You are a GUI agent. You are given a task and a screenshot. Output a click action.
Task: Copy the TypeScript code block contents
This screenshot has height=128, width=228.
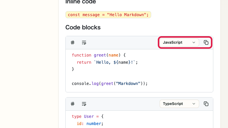click(x=206, y=104)
